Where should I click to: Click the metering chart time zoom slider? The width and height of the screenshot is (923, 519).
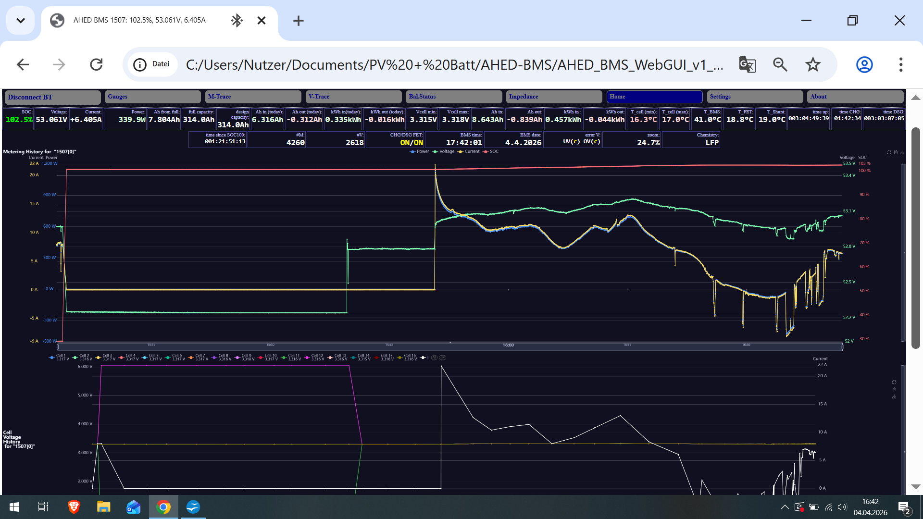pyautogui.click(x=449, y=346)
